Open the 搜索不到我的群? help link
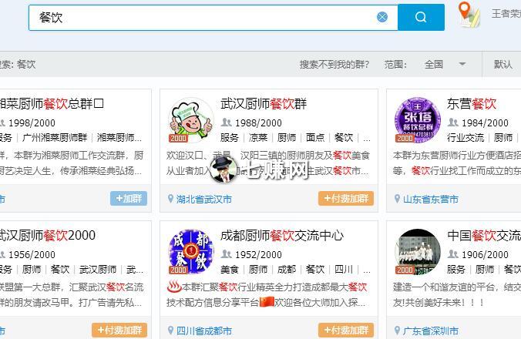The width and height of the screenshot is (521, 339). (334, 64)
